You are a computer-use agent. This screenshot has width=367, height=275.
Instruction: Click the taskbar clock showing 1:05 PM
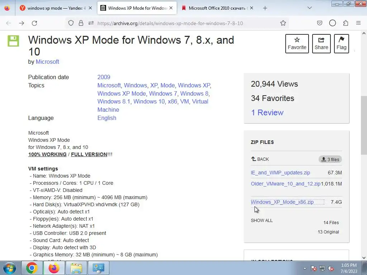tap(349, 268)
